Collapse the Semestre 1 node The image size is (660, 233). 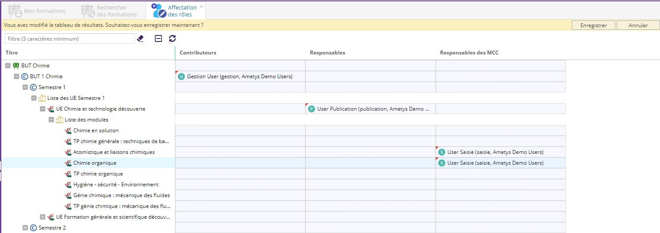click(x=25, y=87)
